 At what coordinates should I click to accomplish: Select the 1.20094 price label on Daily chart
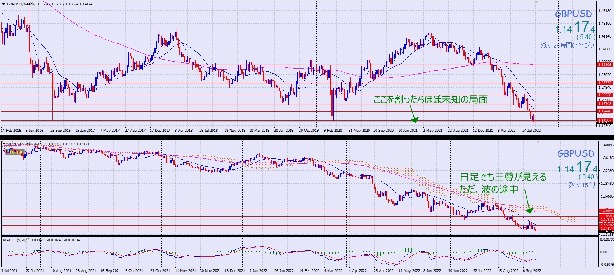[x=607, y=211]
